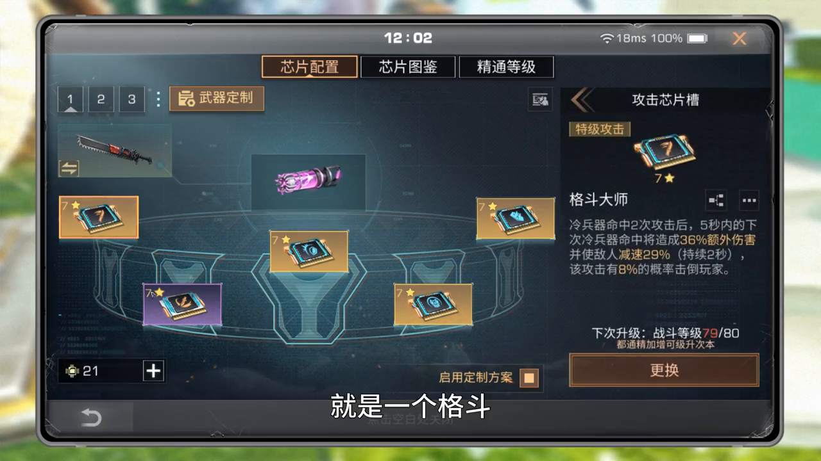The height and width of the screenshot is (461, 821).
Task: Click the 更换 replace button
Action: click(664, 370)
